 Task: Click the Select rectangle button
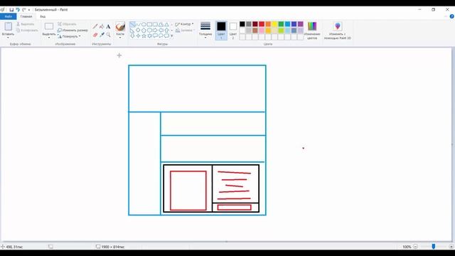[49, 26]
